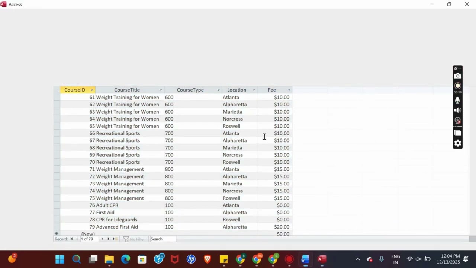Toggle the recorder webcam
This screenshot has width=476, height=268.
tap(458, 120)
